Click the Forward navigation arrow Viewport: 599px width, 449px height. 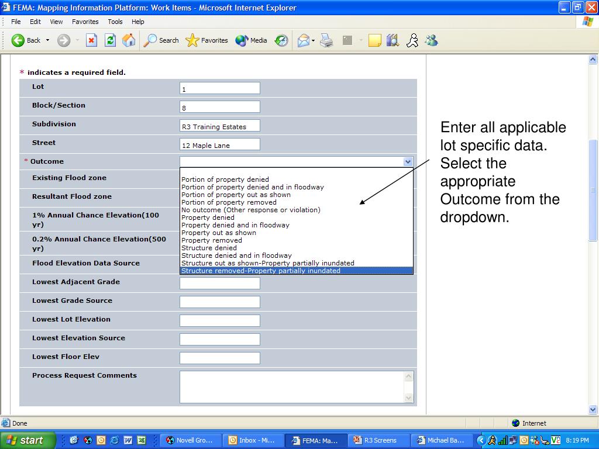[64, 40]
